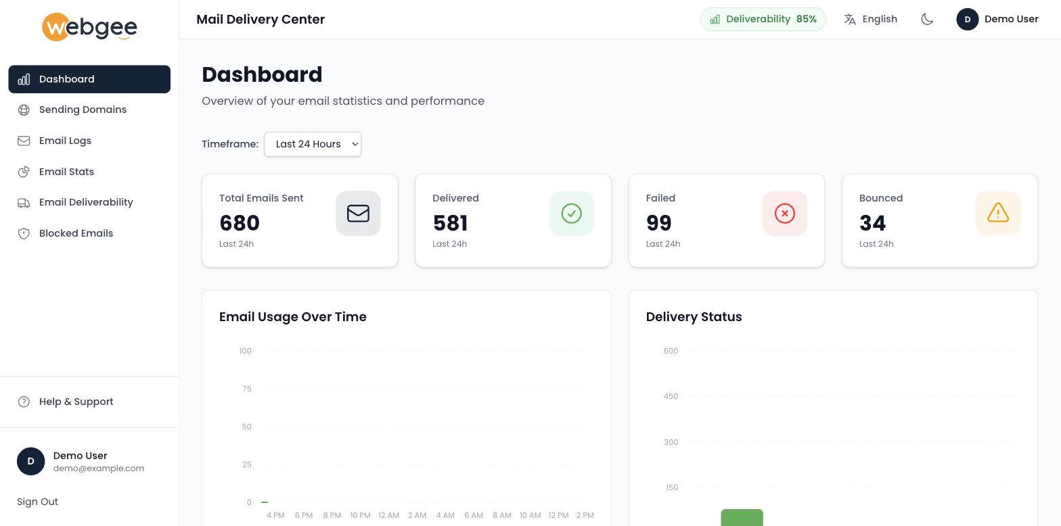Click the Help & Support question icon
The image size is (1061, 526).
(x=24, y=402)
